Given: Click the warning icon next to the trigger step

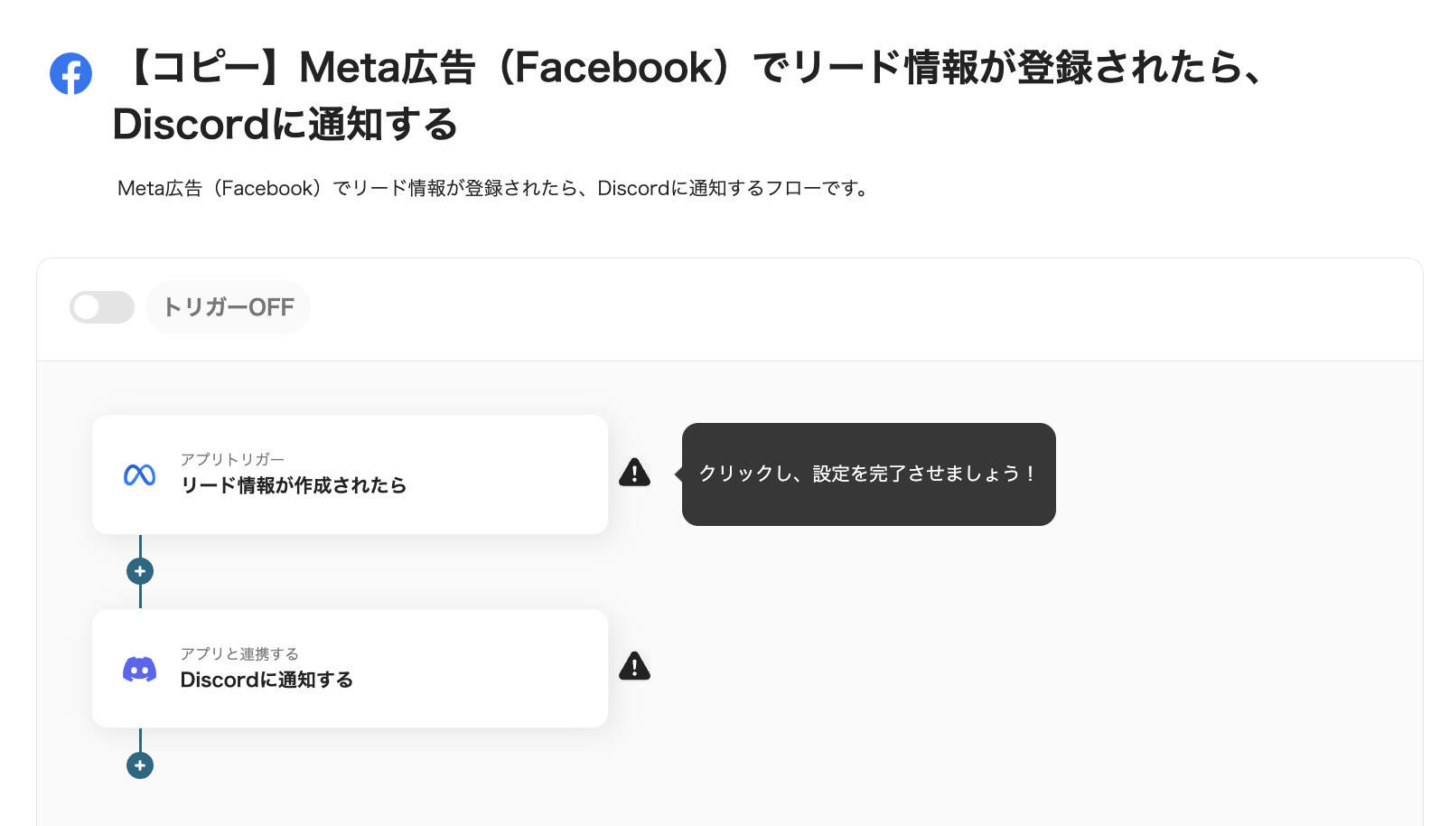Looking at the screenshot, I should pyautogui.click(x=635, y=473).
